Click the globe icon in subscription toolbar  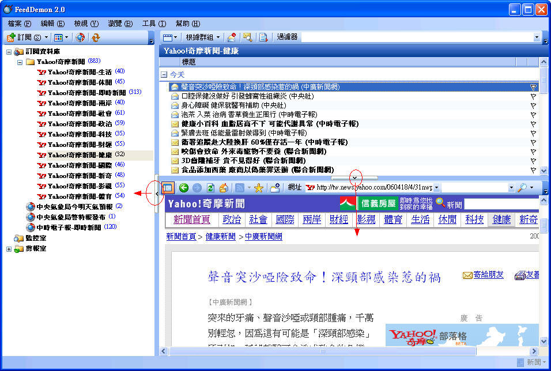(x=80, y=37)
